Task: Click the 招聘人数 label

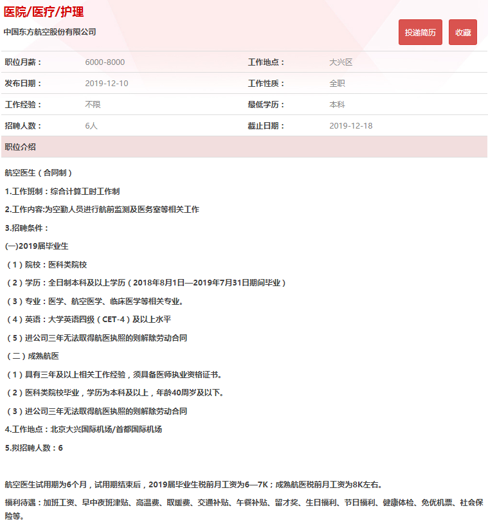Action: pos(23,125)
